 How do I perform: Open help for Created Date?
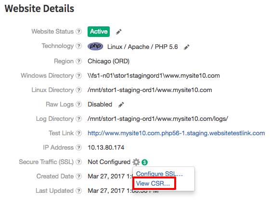(x=79, y=176)
